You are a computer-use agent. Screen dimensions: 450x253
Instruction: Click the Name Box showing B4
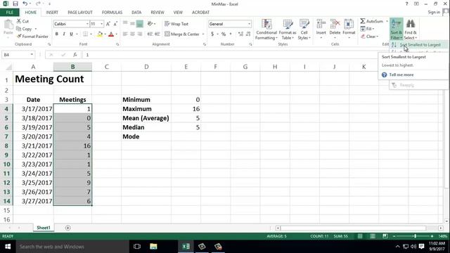pyautogui.click(x=18, y=55)
